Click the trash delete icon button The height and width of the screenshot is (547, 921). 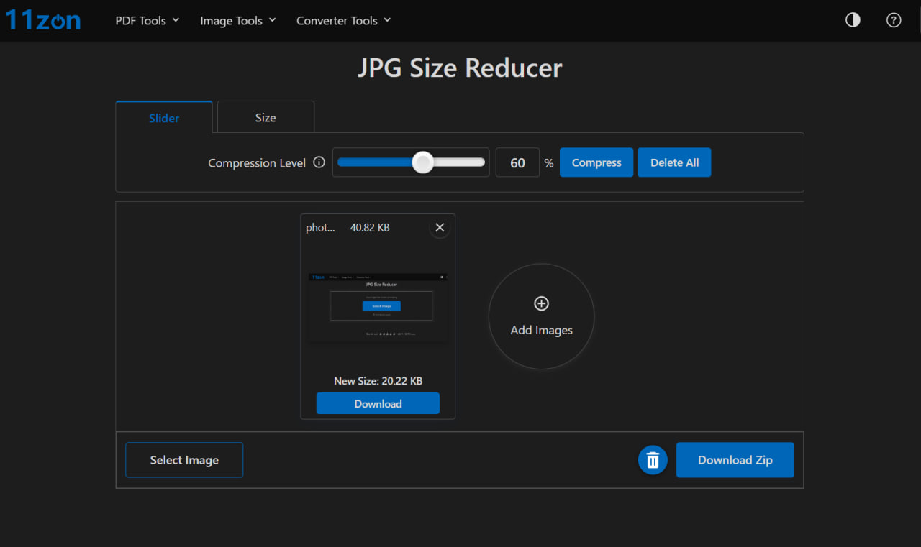pyautogui.click(x=653, y=460)
